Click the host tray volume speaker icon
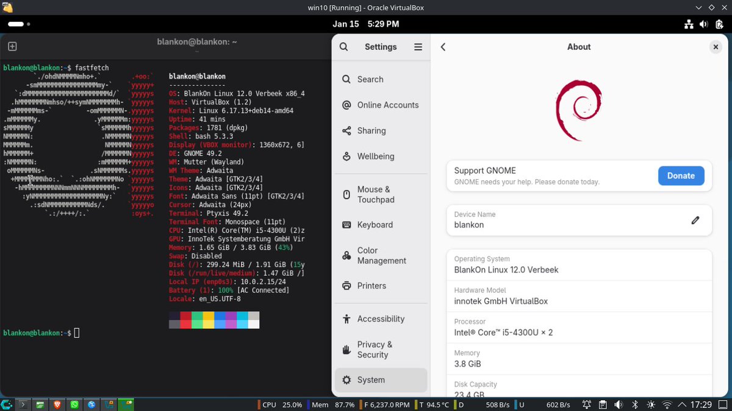The height and width of the screenshot is (411, 732). click(x=619, y=404)
